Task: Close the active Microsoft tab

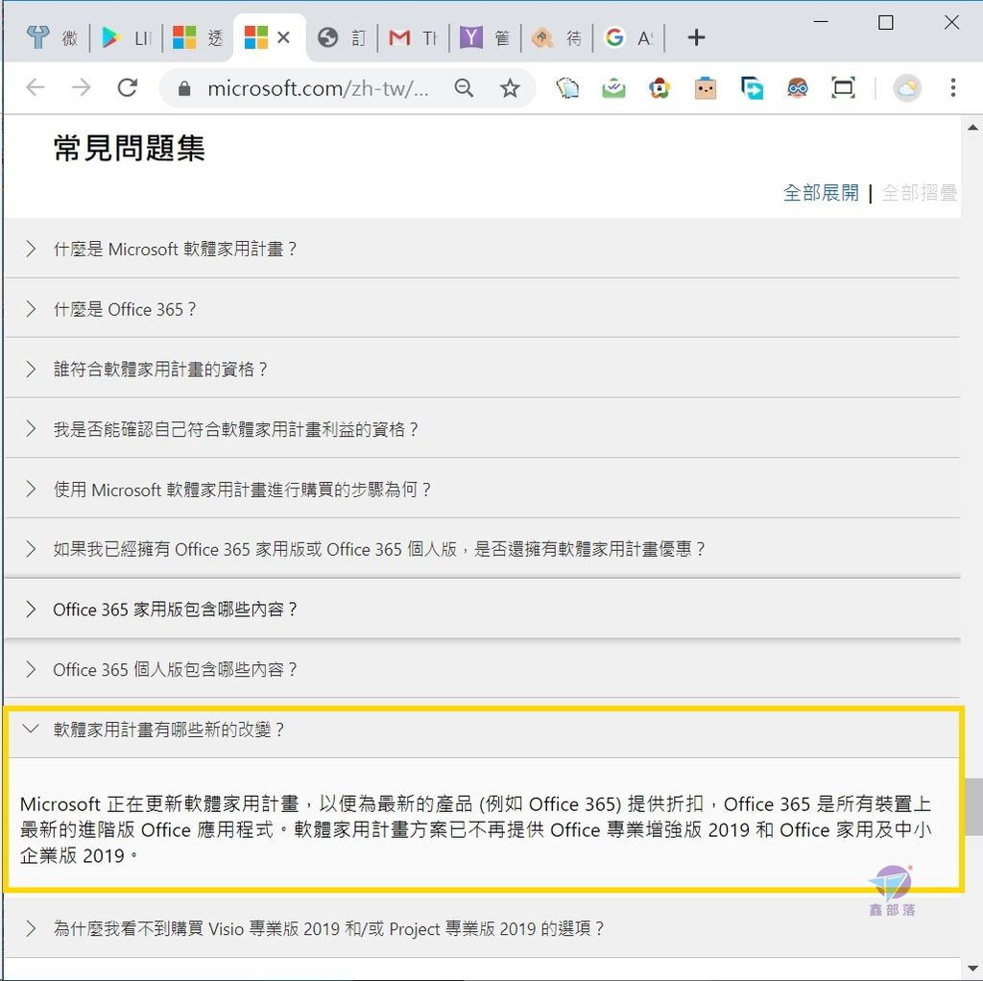Action: 283,37
